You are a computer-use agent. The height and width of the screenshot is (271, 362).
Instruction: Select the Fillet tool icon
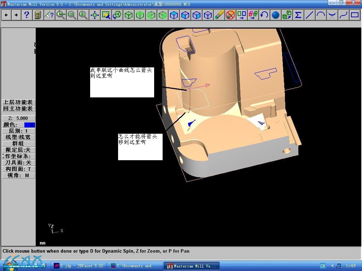pyautogui.click(x=332, y=15)
